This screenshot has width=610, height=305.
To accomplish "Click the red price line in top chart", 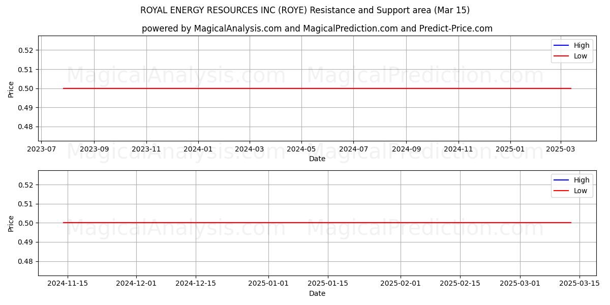I will [x=317, y=88].
